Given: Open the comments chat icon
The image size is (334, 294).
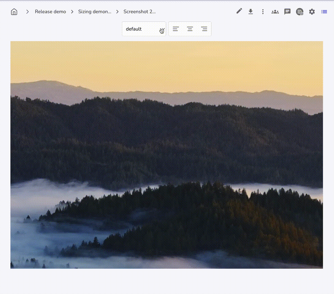Looking at the screenshot, I should tap(287, 12).
